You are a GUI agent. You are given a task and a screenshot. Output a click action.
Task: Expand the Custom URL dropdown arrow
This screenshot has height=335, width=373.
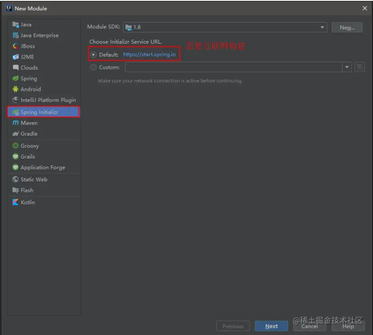pos(347,67)
